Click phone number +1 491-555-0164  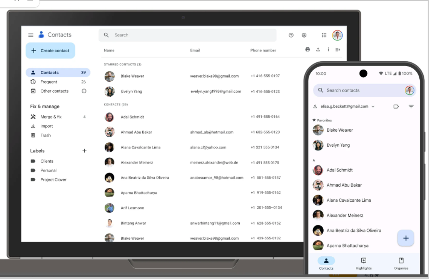tap(265, 117)
